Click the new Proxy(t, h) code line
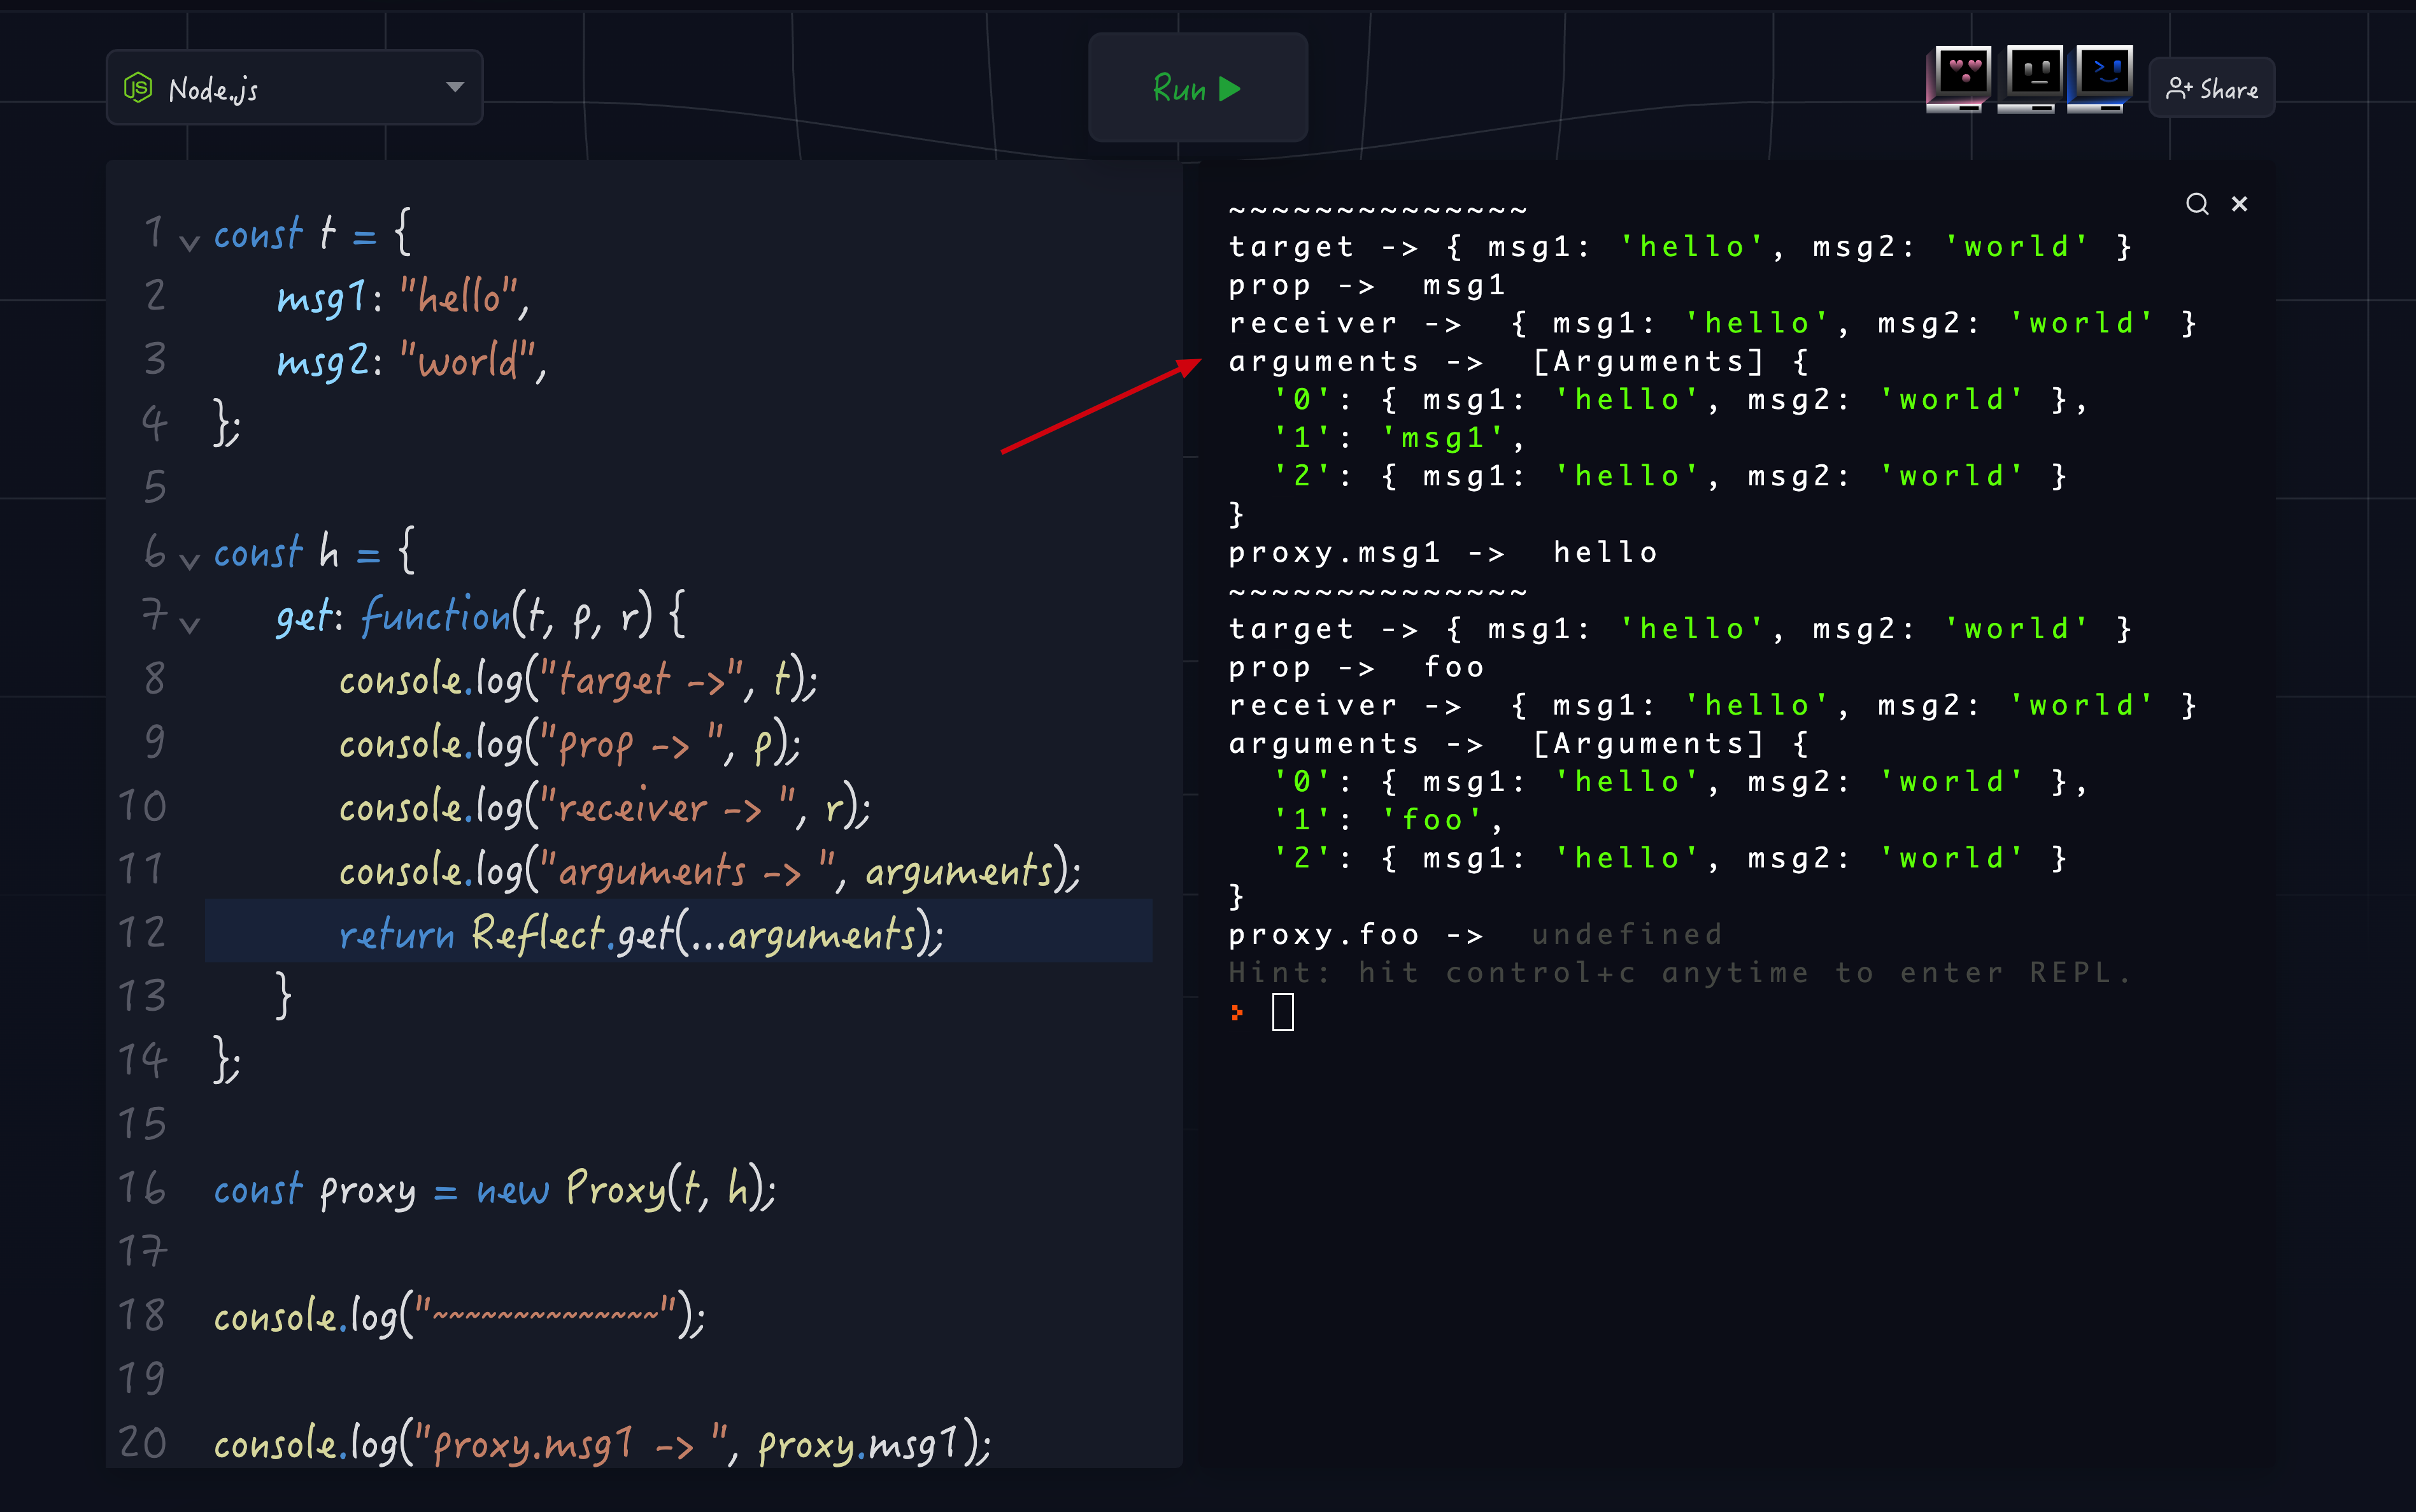 (x=495, y=1189)
